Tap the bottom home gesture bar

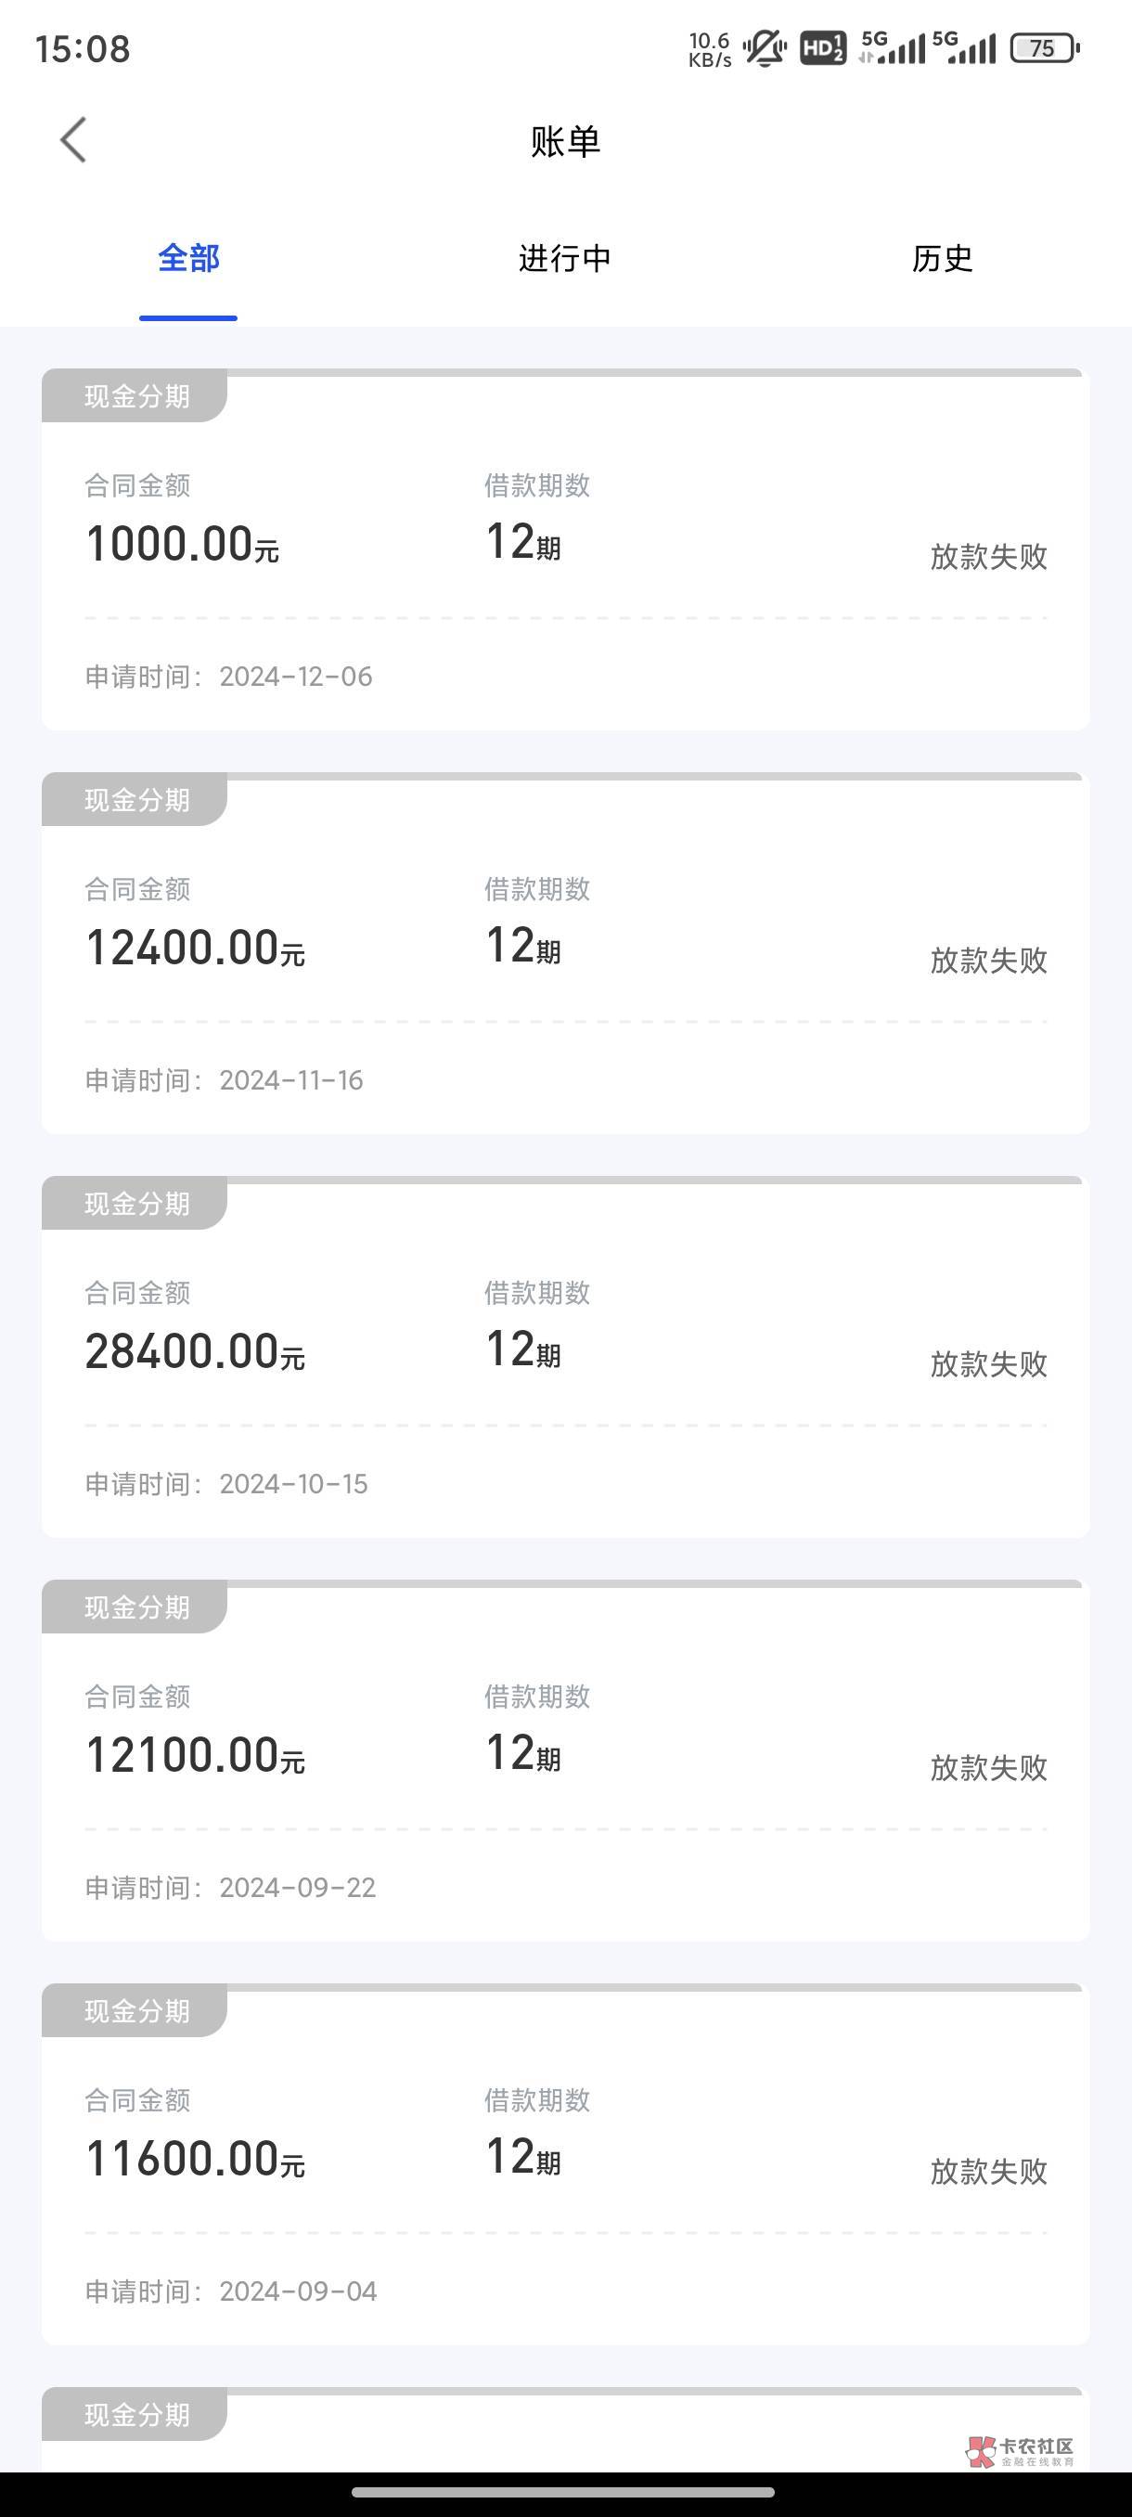pyautogui.click(x=564, y=2492)
